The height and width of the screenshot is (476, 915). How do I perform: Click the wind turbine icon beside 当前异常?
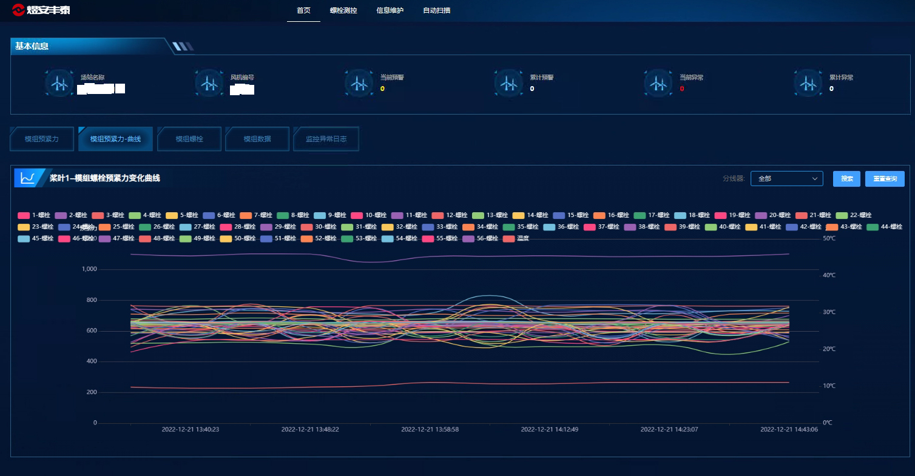658,83
